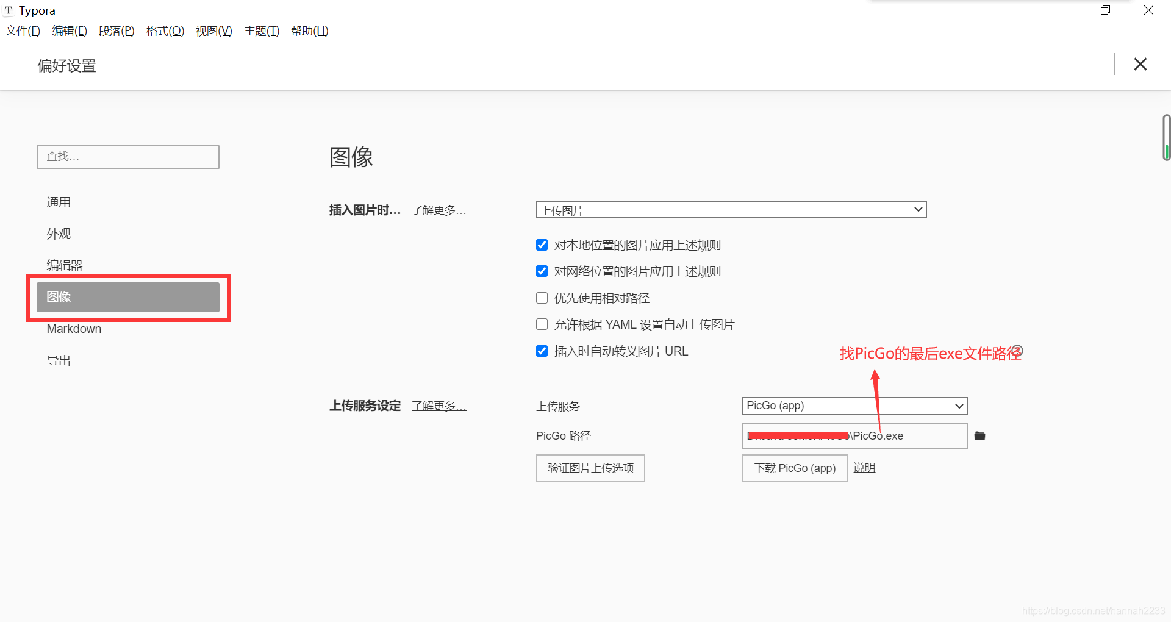Disable 对本地位置的图片应用上述规则
1171x622 pixels.
tap(542, 245)
